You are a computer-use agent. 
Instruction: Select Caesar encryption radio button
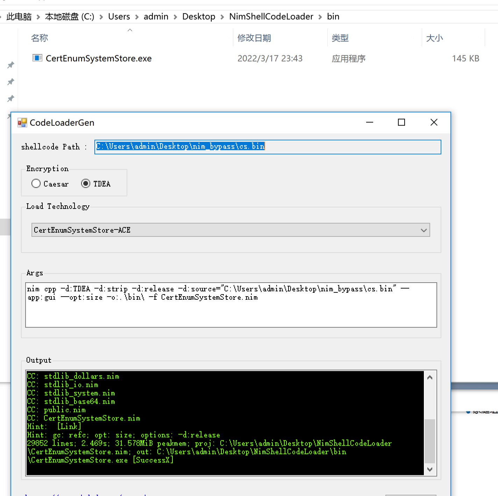[x=36, y=184]
